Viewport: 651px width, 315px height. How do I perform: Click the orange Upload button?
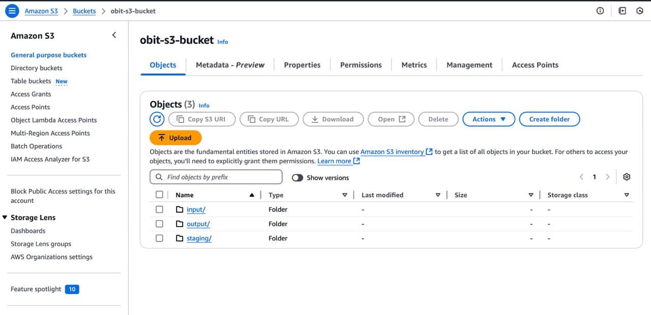point(175,138)
